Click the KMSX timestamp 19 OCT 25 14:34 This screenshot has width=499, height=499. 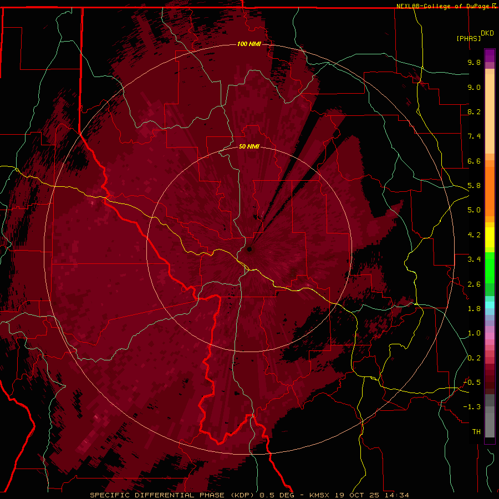coord(359,495)
